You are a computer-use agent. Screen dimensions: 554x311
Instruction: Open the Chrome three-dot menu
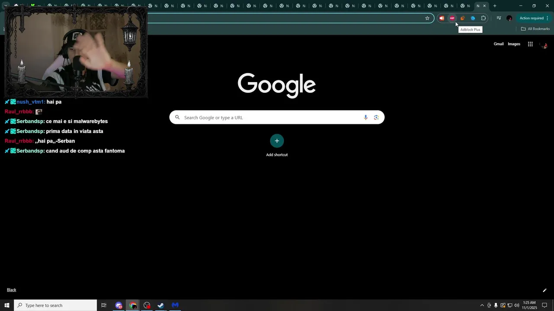click(548, 18)
